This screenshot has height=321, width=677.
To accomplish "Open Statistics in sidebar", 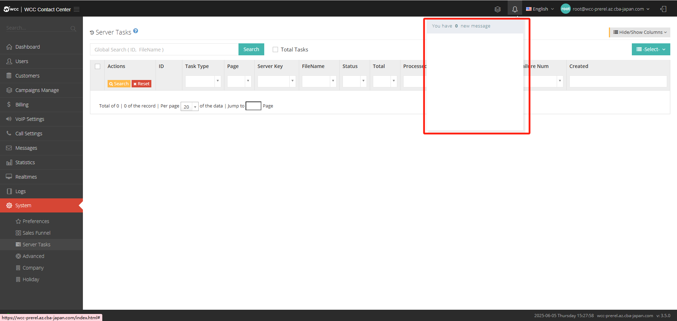I will pos(41,162).
